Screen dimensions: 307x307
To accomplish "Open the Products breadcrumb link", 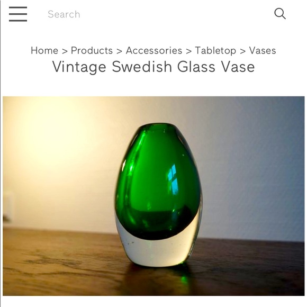I will pos(92,50).
